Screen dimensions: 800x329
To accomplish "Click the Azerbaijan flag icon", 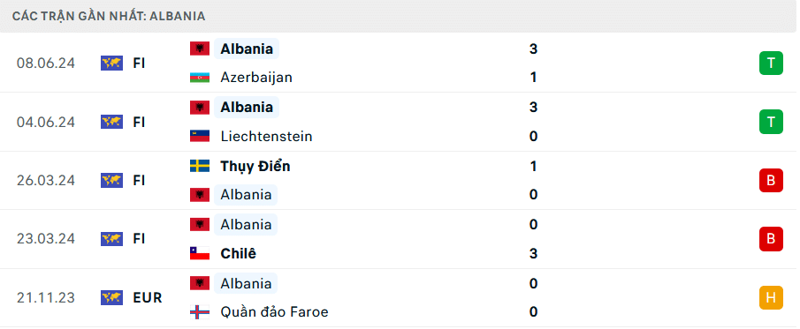I will [x=200, y=78].
